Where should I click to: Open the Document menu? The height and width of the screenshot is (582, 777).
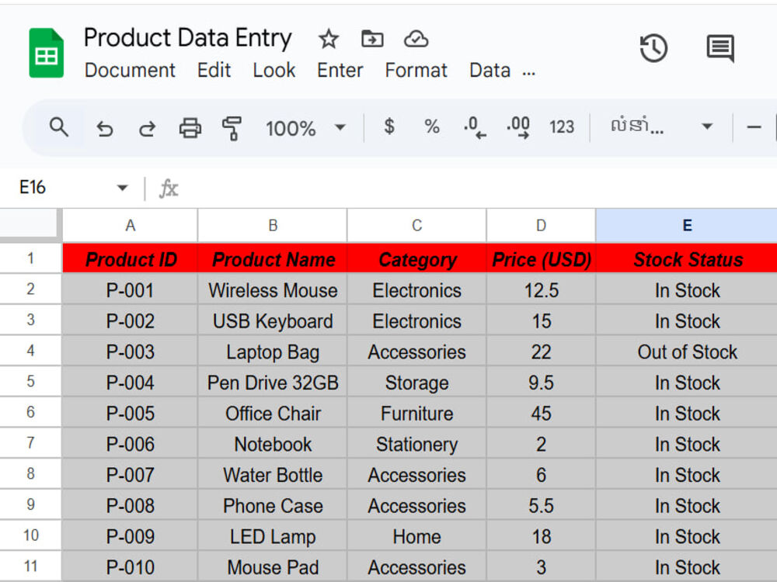click(130, 71)
